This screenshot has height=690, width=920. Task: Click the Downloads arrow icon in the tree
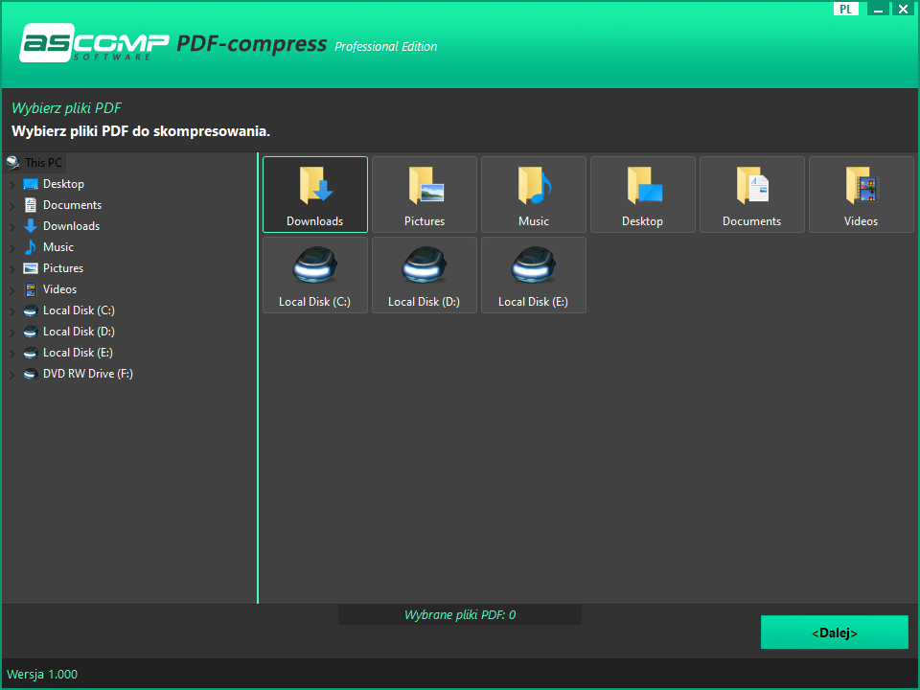pos(31,226)
